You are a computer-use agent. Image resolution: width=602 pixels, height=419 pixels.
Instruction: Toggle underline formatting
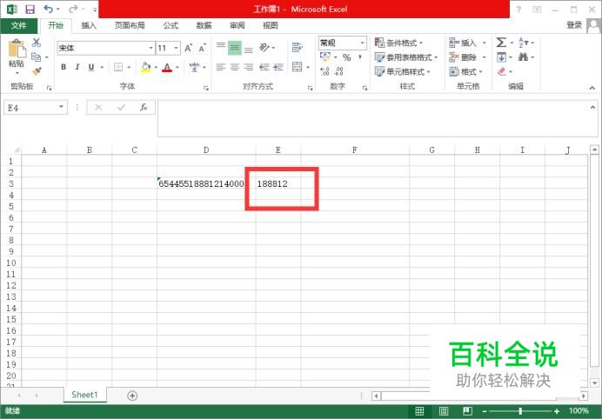[91, 67]
